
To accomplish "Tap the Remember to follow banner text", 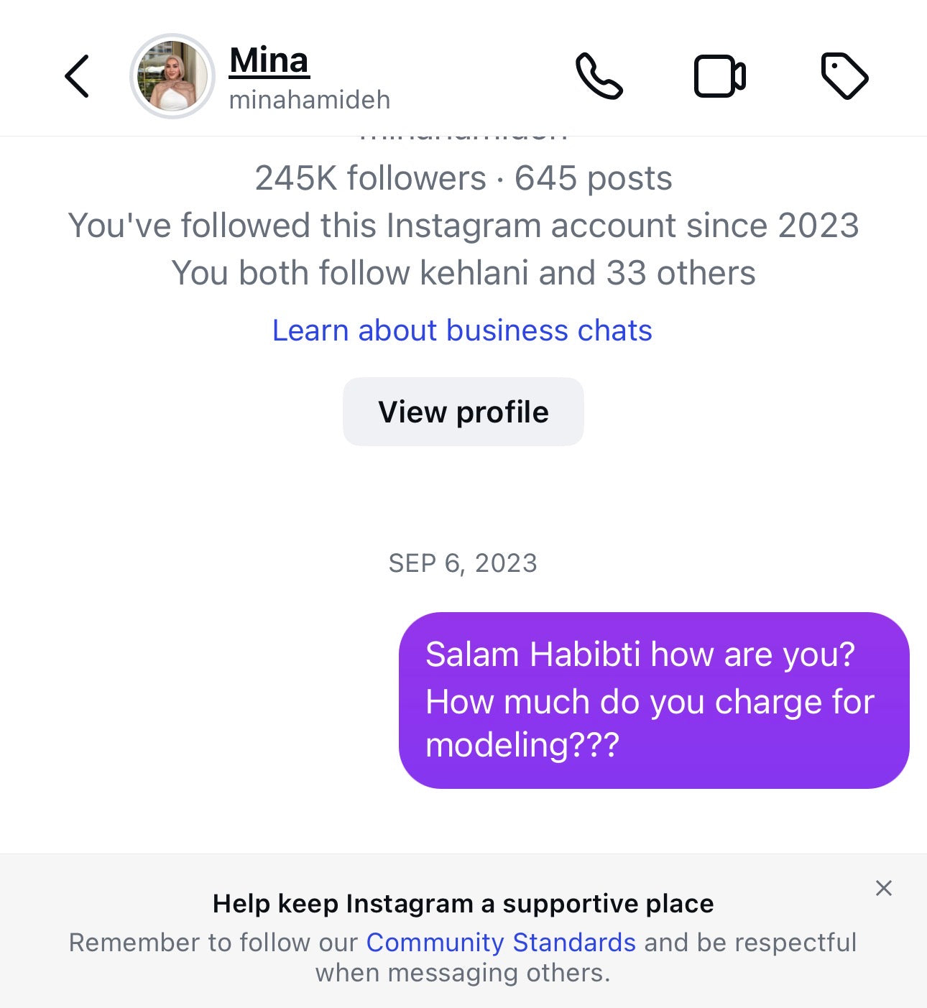I will click(x=463, y=957).
